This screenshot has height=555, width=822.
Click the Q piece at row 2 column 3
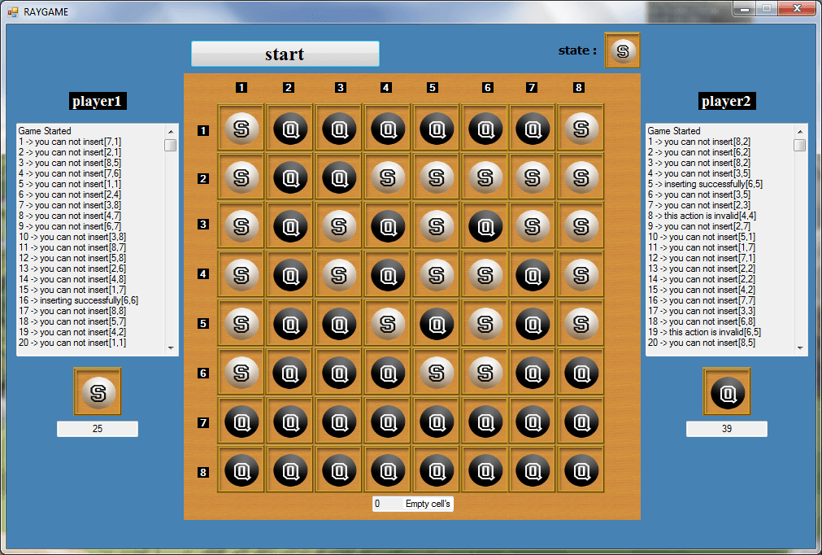pos(339,178)
